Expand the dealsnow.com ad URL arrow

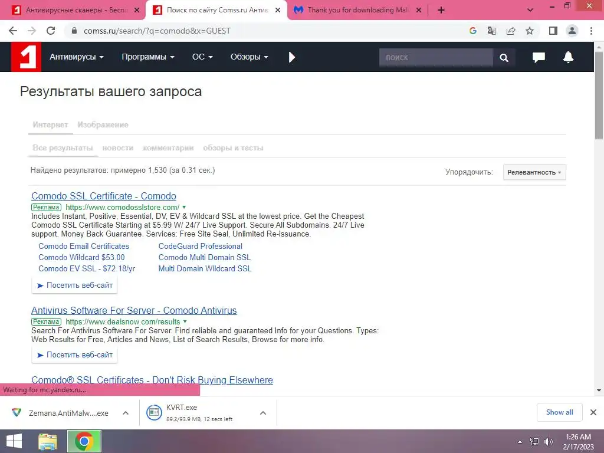click(x=185, y=321)
